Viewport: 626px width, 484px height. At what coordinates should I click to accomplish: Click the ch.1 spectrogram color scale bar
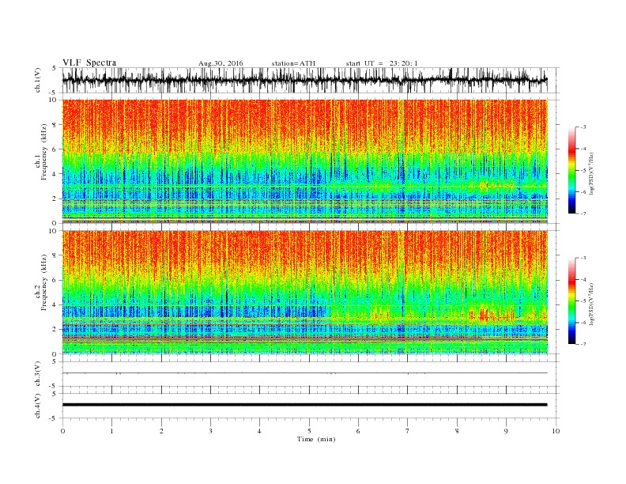pyautogui.click(x=571, y=170)
